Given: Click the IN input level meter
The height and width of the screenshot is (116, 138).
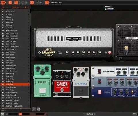Looking at the screenshot, I should tap(13, 114).
